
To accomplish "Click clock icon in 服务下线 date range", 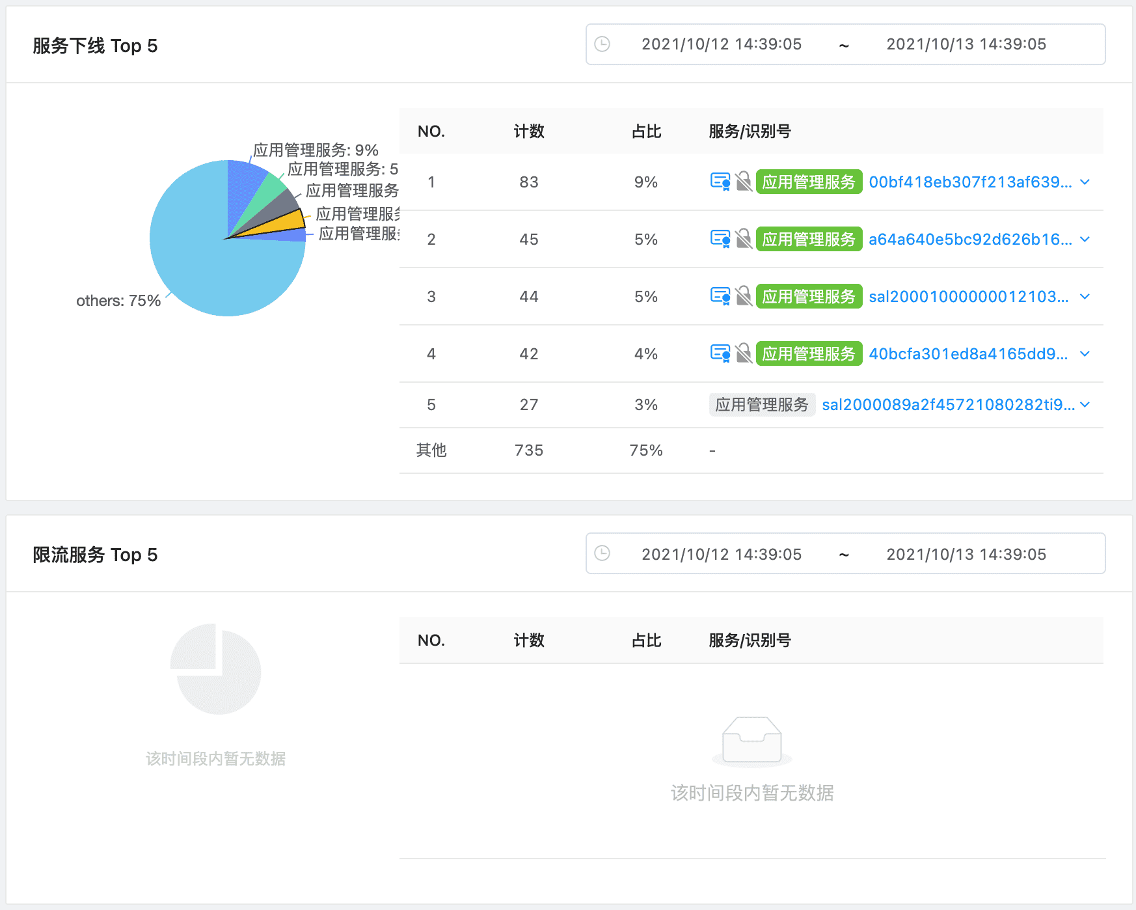I will [602, 44].
